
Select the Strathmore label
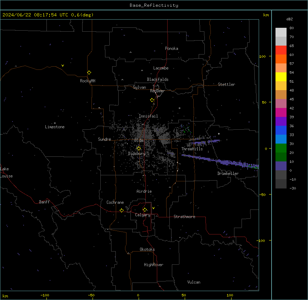pyautogui.click(x=184, y=217)
